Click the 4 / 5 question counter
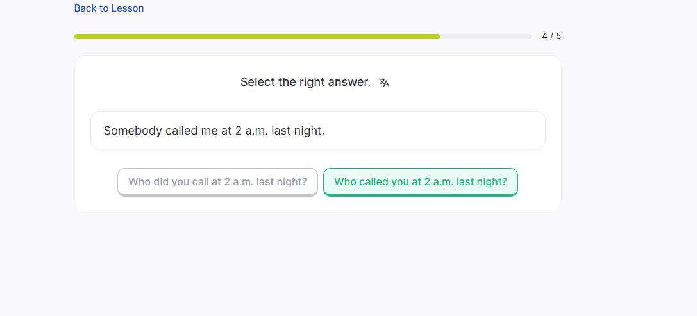Image resolution: width=697 pixels, height=316 pixels. coord(551,37)
